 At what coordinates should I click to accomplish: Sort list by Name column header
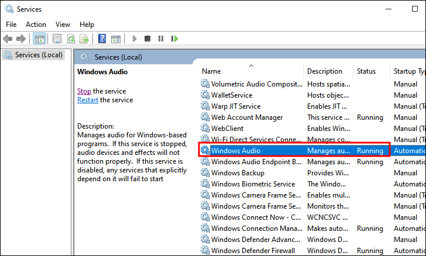211,71
